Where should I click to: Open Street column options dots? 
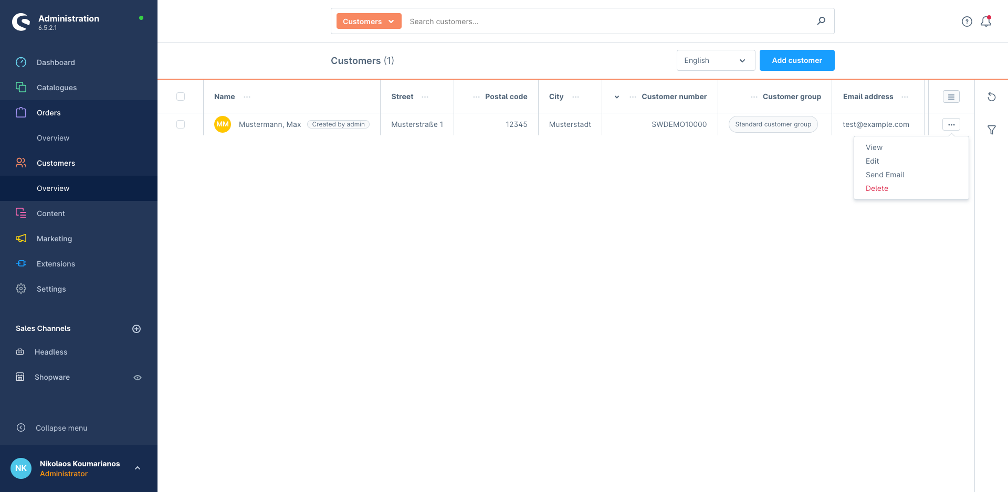[x=425, y=97]
